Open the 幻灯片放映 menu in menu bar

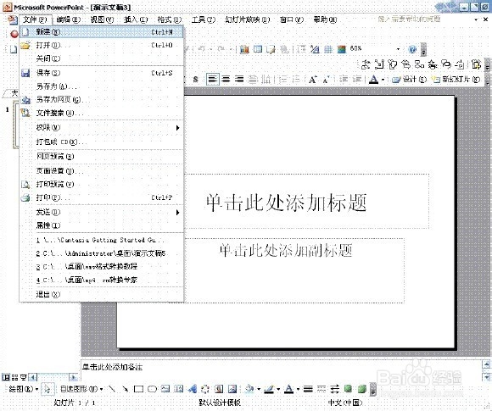click(247, 19)
